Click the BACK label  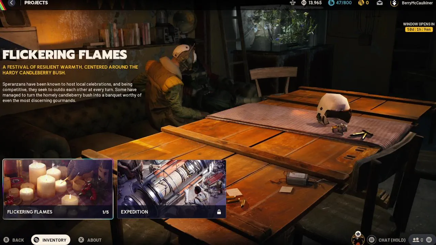(x=18, y=240)
